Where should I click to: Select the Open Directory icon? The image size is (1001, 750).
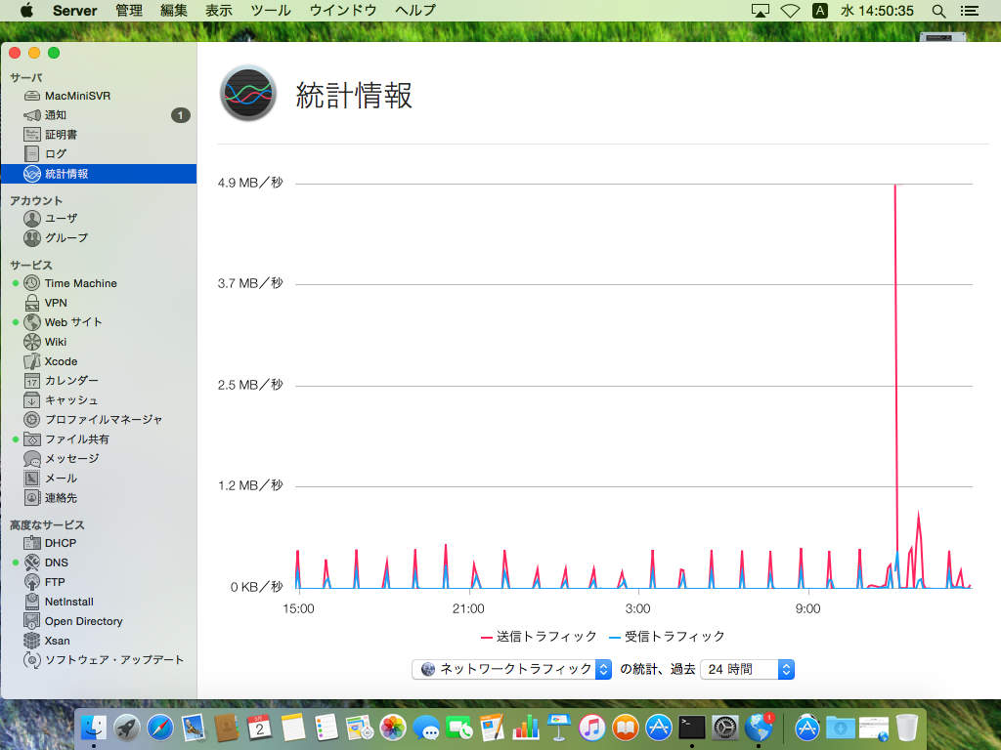(32, 621)
